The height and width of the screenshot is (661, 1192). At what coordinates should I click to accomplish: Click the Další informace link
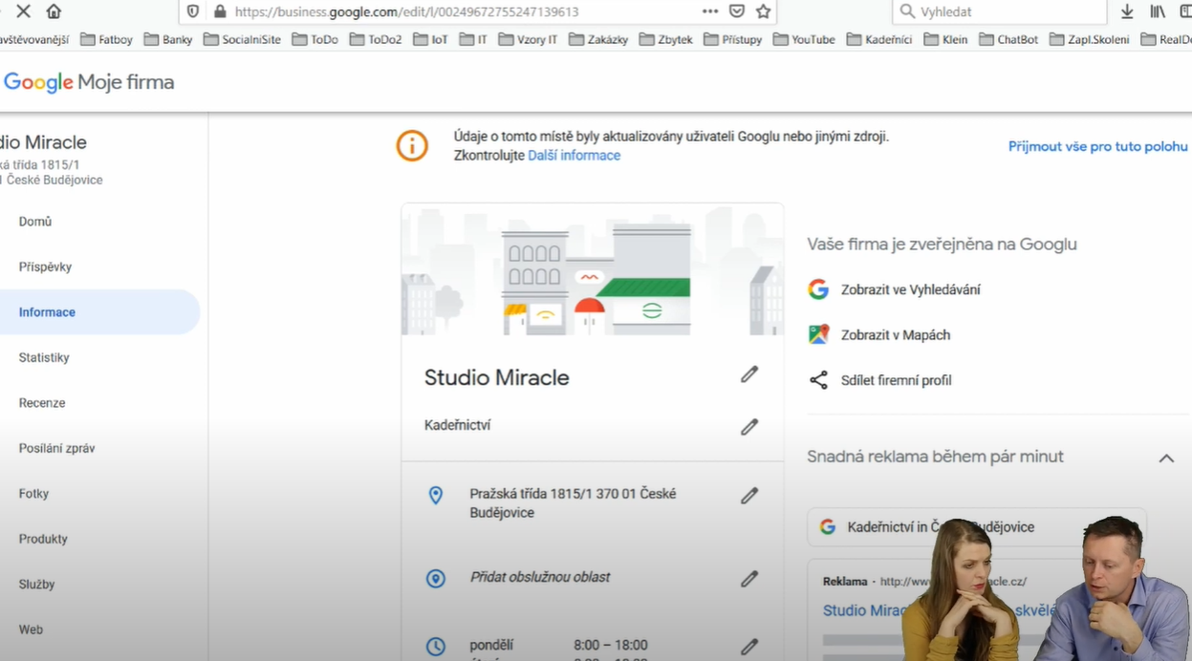pyautogui.click(x=574, y=156)
